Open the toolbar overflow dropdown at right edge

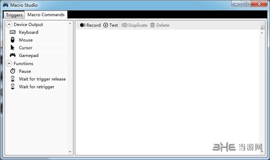(263, 27)
